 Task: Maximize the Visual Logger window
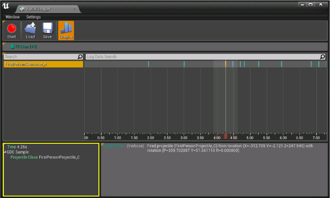(310, 4)
